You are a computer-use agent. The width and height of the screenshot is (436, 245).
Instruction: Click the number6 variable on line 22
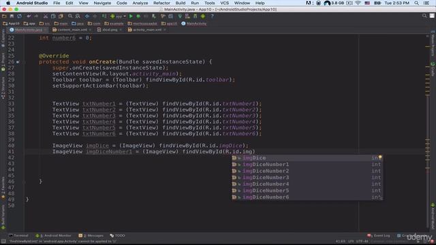pos(64,38)
